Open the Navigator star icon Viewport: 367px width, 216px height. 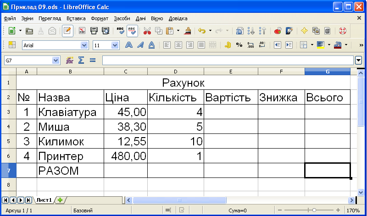304,31
